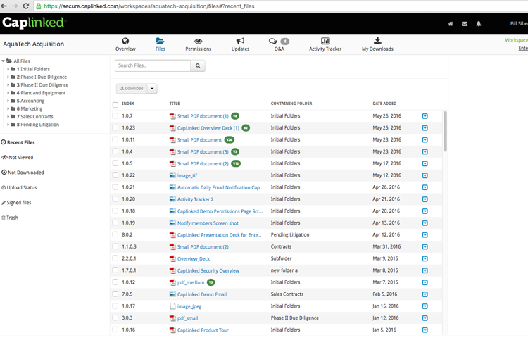Open actions dropdown for row 1.0.7

pyautogui.click(x=425, y=116)
